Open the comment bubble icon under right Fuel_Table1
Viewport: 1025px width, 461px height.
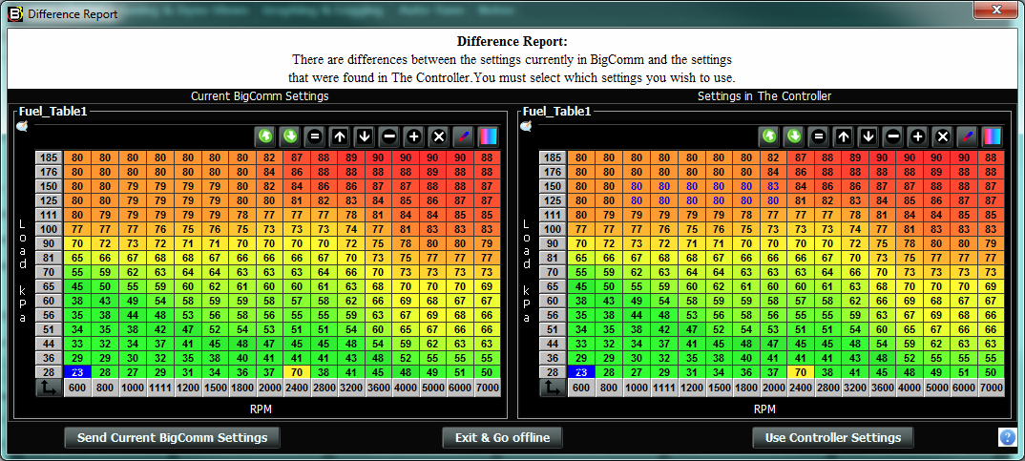(526, 127)
